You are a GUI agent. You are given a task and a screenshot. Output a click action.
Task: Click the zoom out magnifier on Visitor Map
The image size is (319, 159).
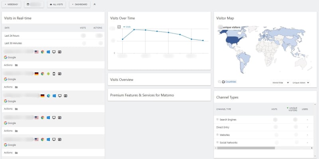coord(219,82)
